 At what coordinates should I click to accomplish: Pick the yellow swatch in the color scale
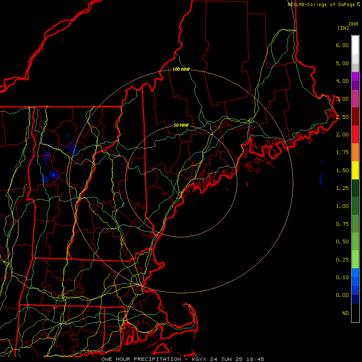[x=355, y=170]
